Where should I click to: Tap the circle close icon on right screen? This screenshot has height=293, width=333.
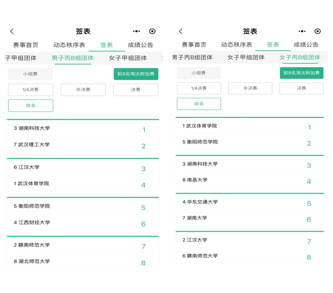pos(317,31)
